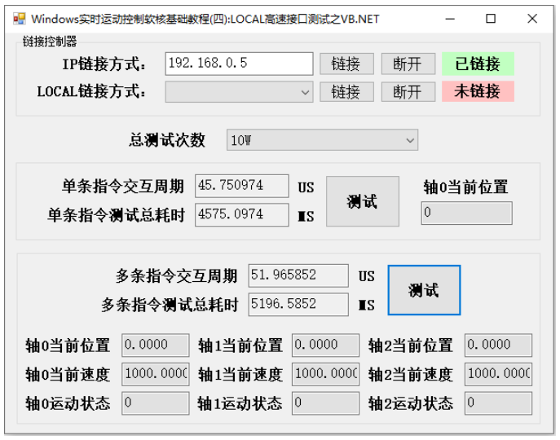
Task: Open the LOCAL链接方式 dropdown
Action: point(239,92)
